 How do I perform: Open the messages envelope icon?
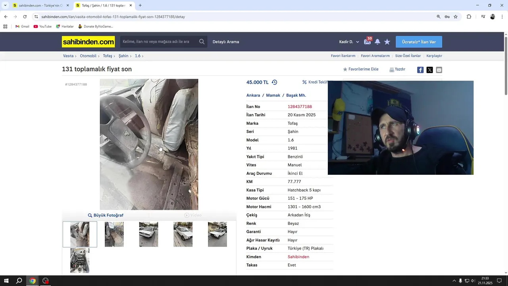coord(368,42)
